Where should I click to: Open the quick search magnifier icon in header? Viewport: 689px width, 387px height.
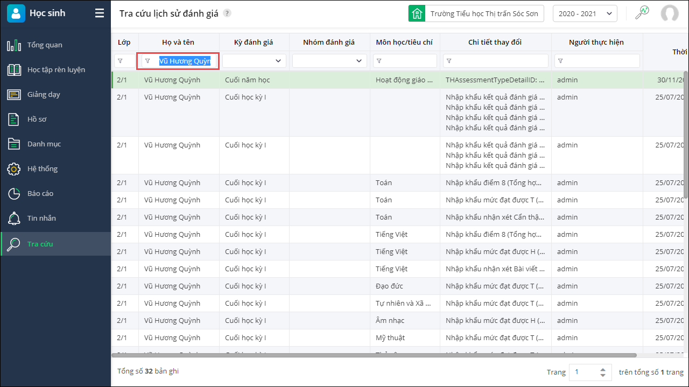[x=642, y=13]
